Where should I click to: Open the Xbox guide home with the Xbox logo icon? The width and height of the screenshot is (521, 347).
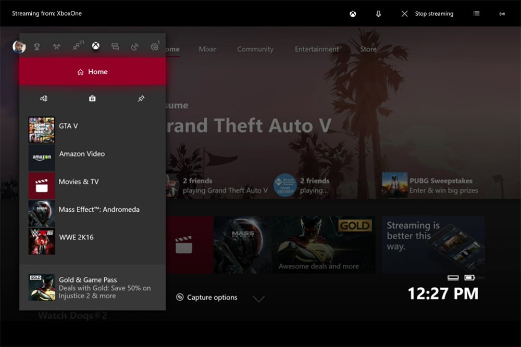95,46
